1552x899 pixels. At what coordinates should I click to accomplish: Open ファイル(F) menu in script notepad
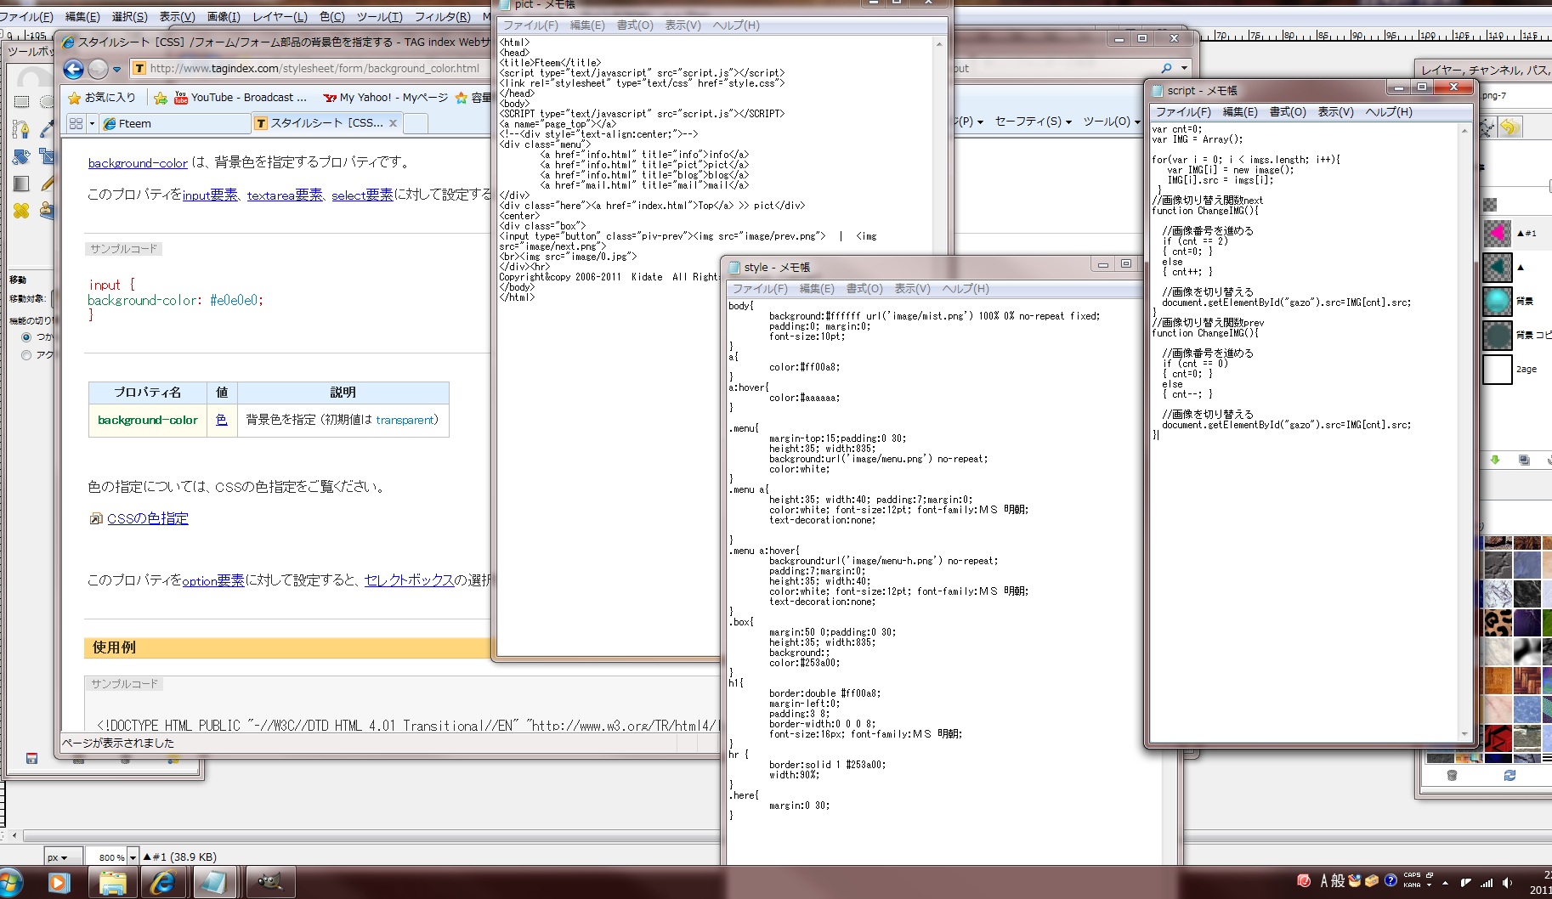(1183, 112)
